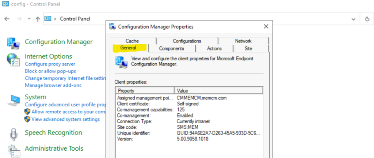The height and width of the screenshot is (158, 374).
Task: Click the computer icon beside the dialog description
Action: point(121,63)
